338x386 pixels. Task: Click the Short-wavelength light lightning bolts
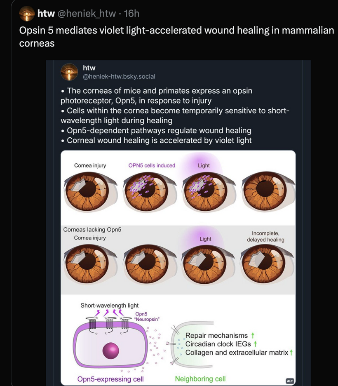tap(110, 313)
